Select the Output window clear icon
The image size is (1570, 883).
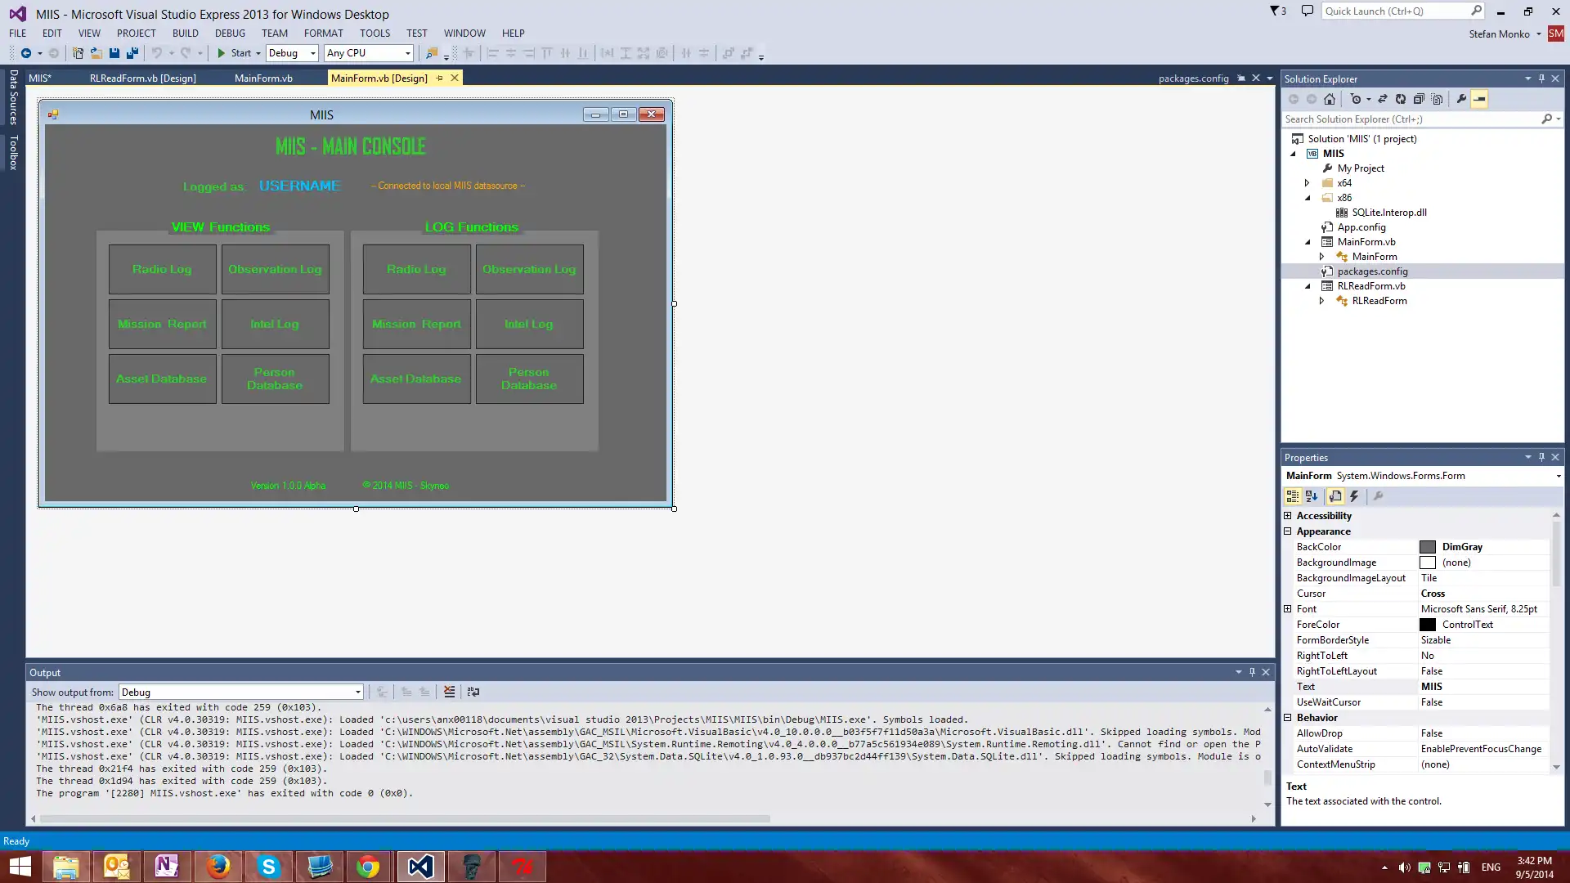click(x=450, y=693)
